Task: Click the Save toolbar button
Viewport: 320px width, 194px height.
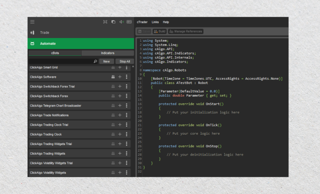Action: click(144, 31)
